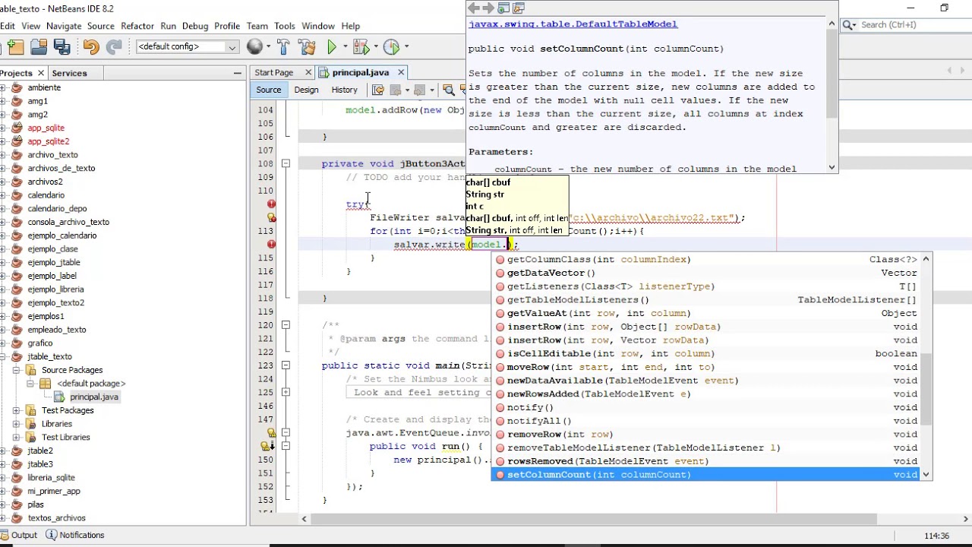Image resolution: width=972 pixels, height=547 pixels.
Task: Collapse the Source Packages node
Action: click(x=16, y=370)
